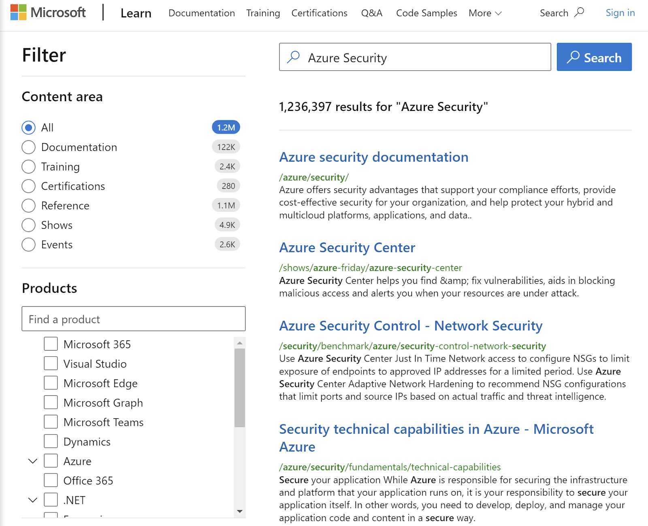Click the header Search magnifier icon
The height and width of the screenshot is (526, 648).
pyautogui.click(x=579, y=12)
